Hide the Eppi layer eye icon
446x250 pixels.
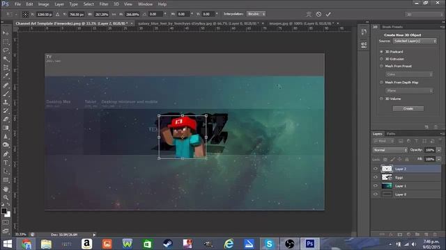376,178
